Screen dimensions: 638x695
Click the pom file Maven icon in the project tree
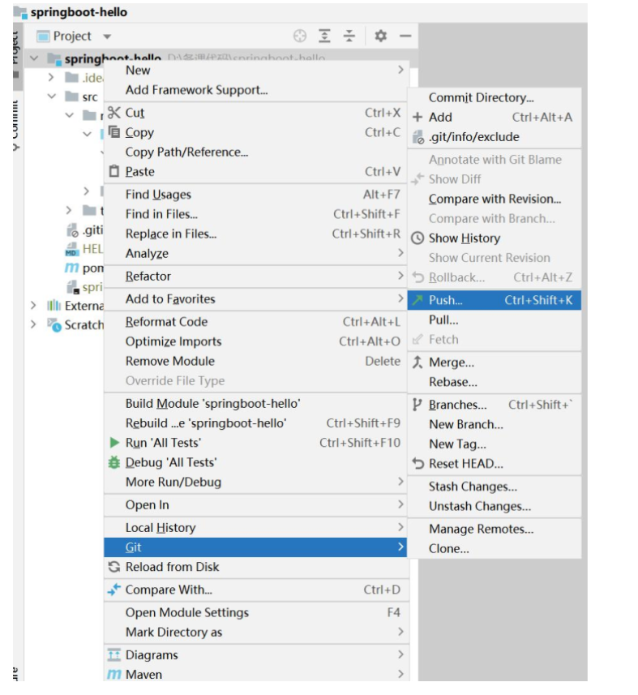click(x=71, y=268)
